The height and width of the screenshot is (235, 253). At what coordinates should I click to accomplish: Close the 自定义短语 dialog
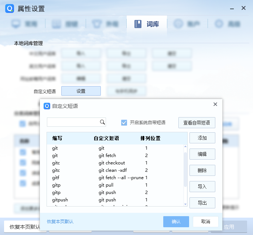click(215, 104)
